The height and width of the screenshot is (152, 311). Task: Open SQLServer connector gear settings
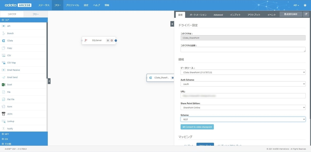(x=108, y=40)
